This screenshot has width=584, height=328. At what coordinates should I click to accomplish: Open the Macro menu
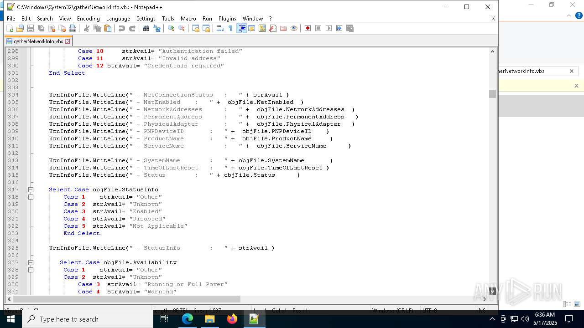click(188, 19)
